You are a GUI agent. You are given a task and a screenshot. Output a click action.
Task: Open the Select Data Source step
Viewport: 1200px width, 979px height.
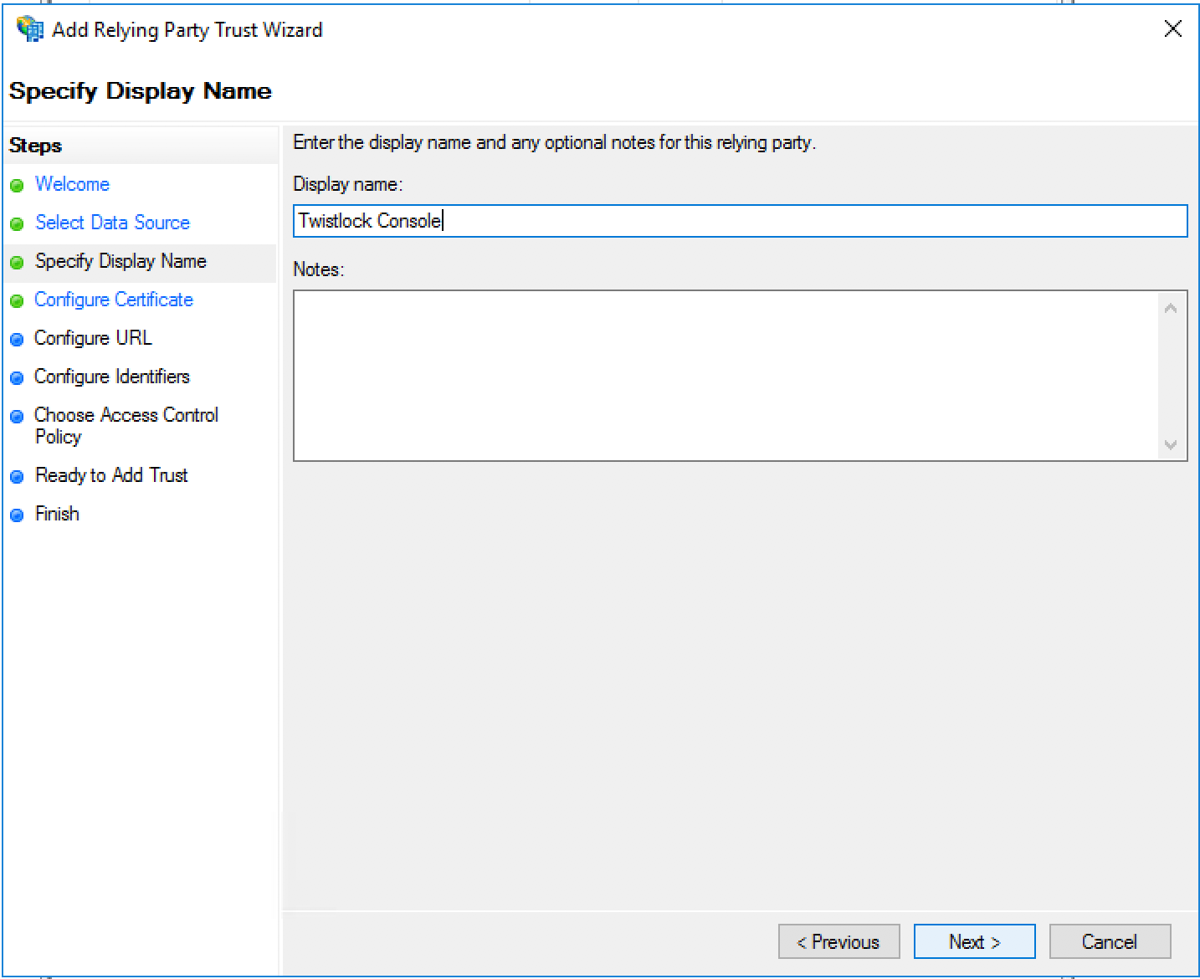pyautogui.click(x=112, y=223)
